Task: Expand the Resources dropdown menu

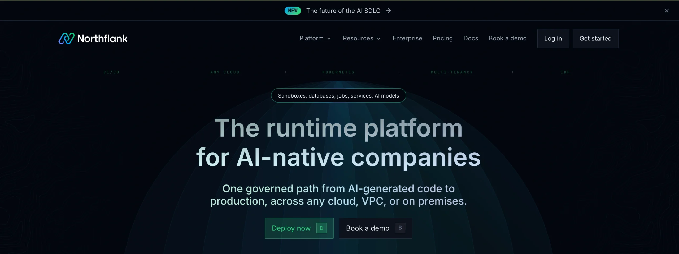Action: click(x=362, y=39)
